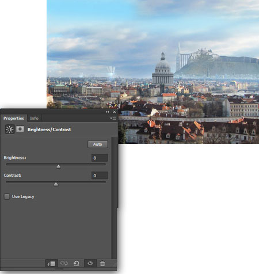Viewport: 259px width, 274px height.
Task: Click the Contrast label
Action: [13, 176]
